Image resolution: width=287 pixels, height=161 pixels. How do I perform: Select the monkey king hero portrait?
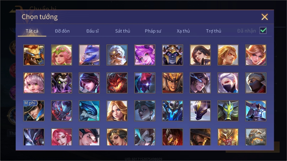228,137
